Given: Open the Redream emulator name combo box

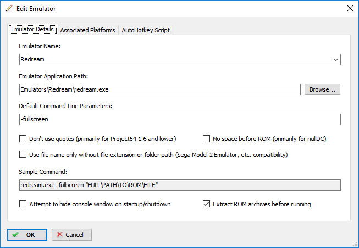Looking at the screenshot, I should tap(180, 60).
